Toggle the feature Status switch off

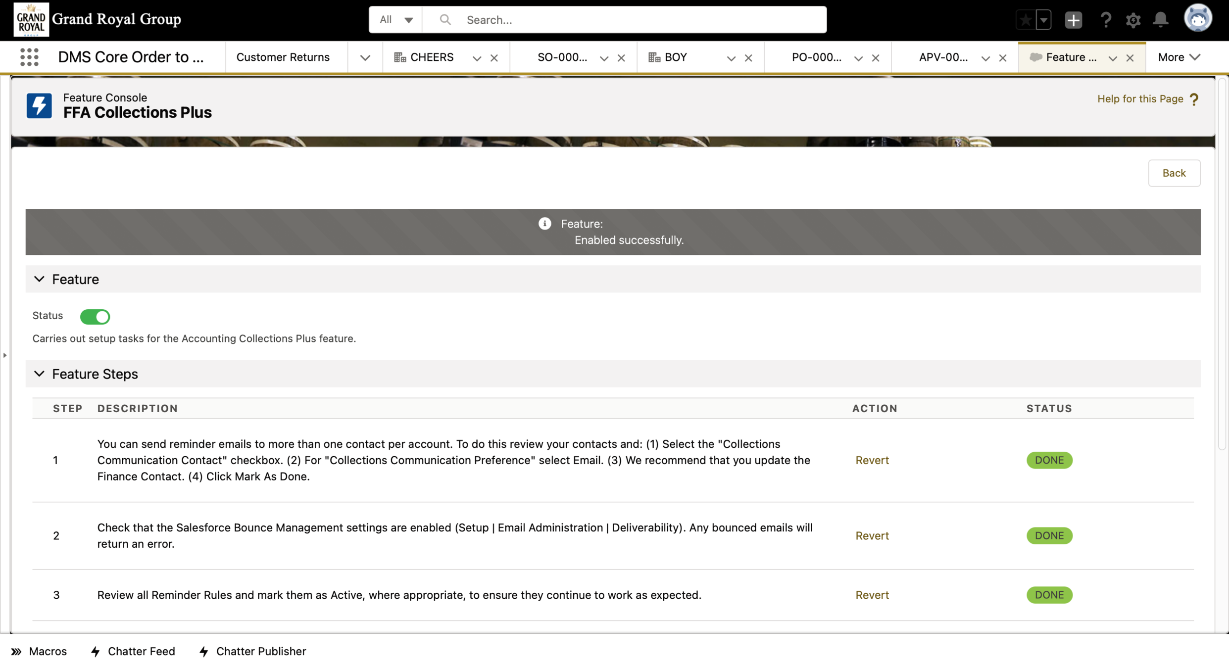[95, 317]
